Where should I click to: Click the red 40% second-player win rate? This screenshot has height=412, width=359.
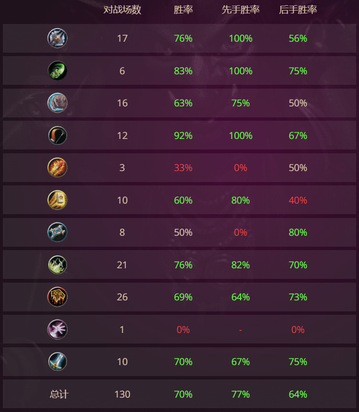(x=298, y=200)
